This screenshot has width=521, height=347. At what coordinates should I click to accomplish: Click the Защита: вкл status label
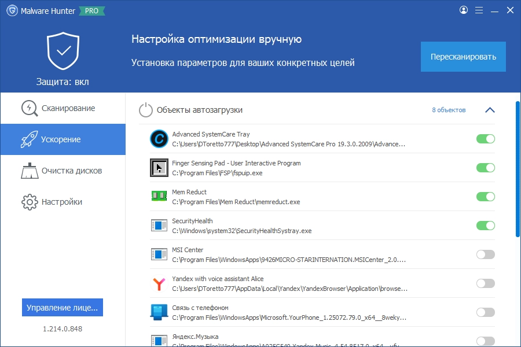click(x=63, y=82)
